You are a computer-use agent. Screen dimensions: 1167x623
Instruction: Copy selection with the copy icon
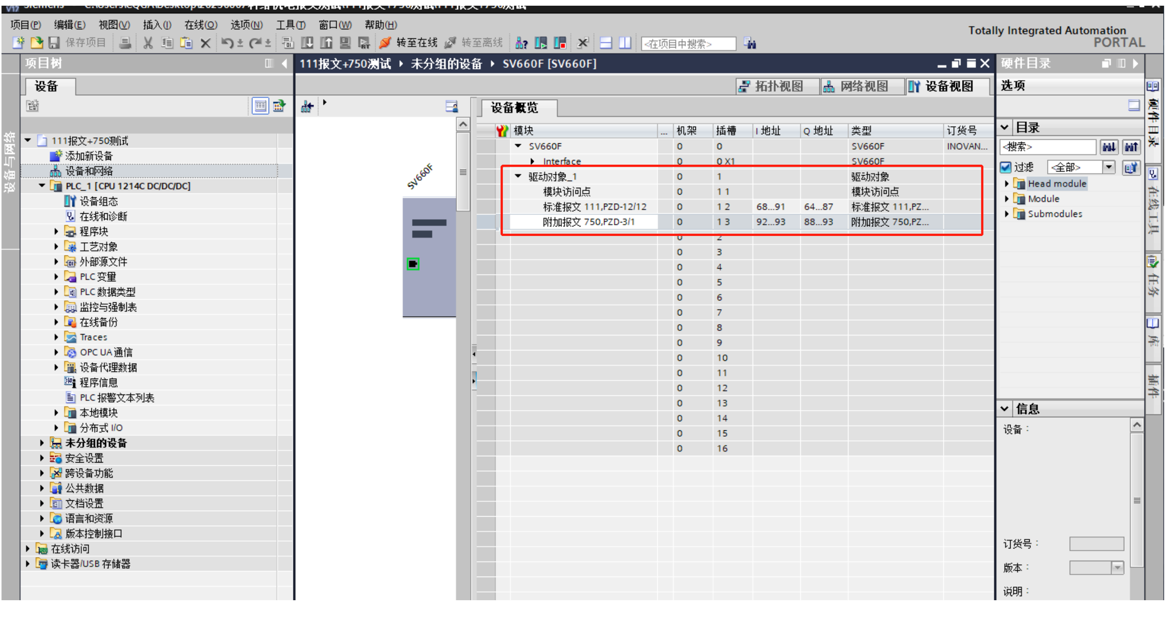click(x=167, y=43)
